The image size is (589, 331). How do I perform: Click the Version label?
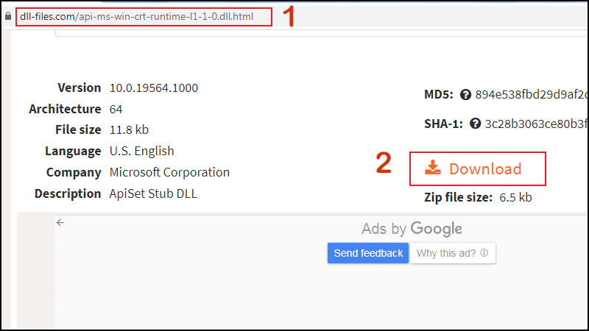point(80,88)
